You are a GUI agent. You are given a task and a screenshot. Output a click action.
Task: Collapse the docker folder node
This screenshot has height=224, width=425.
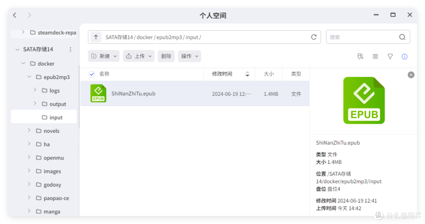[x=23, y=63]
